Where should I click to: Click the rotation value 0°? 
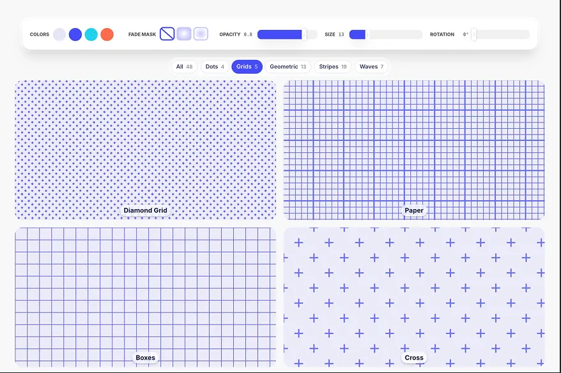[465, 34]
